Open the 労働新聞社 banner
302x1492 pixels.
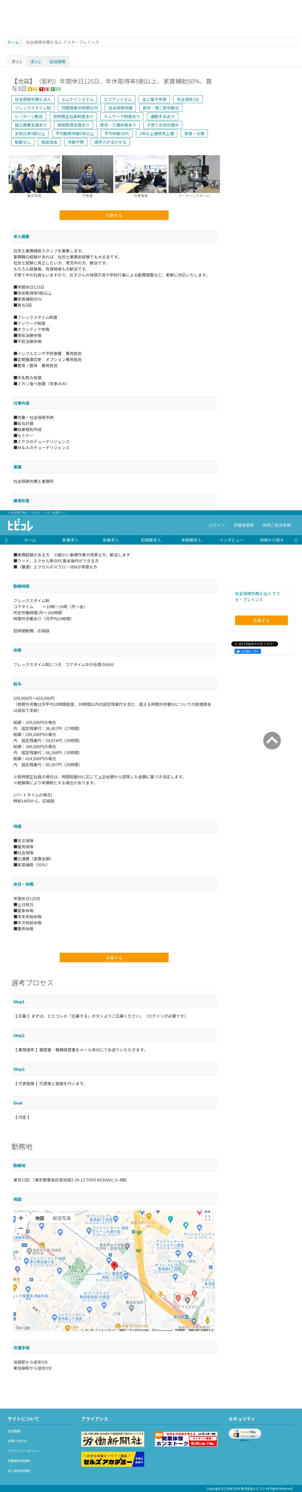point(112,1439)
